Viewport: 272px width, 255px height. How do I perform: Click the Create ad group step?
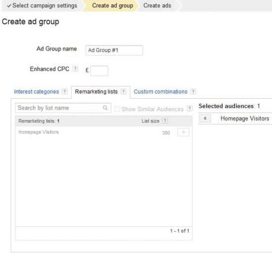[x=113, y=5]
